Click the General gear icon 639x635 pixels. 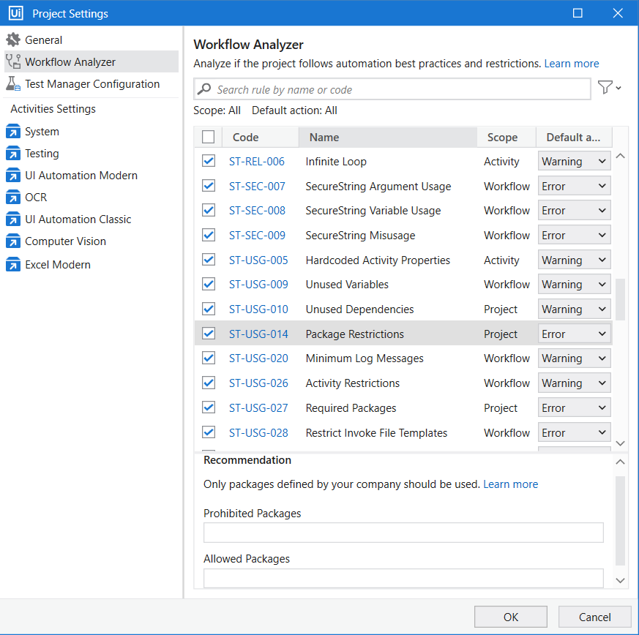pyautogui.click(x=13, y=40)
